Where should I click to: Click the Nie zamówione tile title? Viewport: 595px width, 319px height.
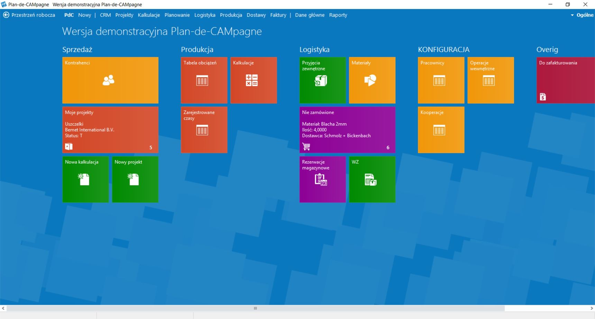pyautogui.click(x=318, y=112)
